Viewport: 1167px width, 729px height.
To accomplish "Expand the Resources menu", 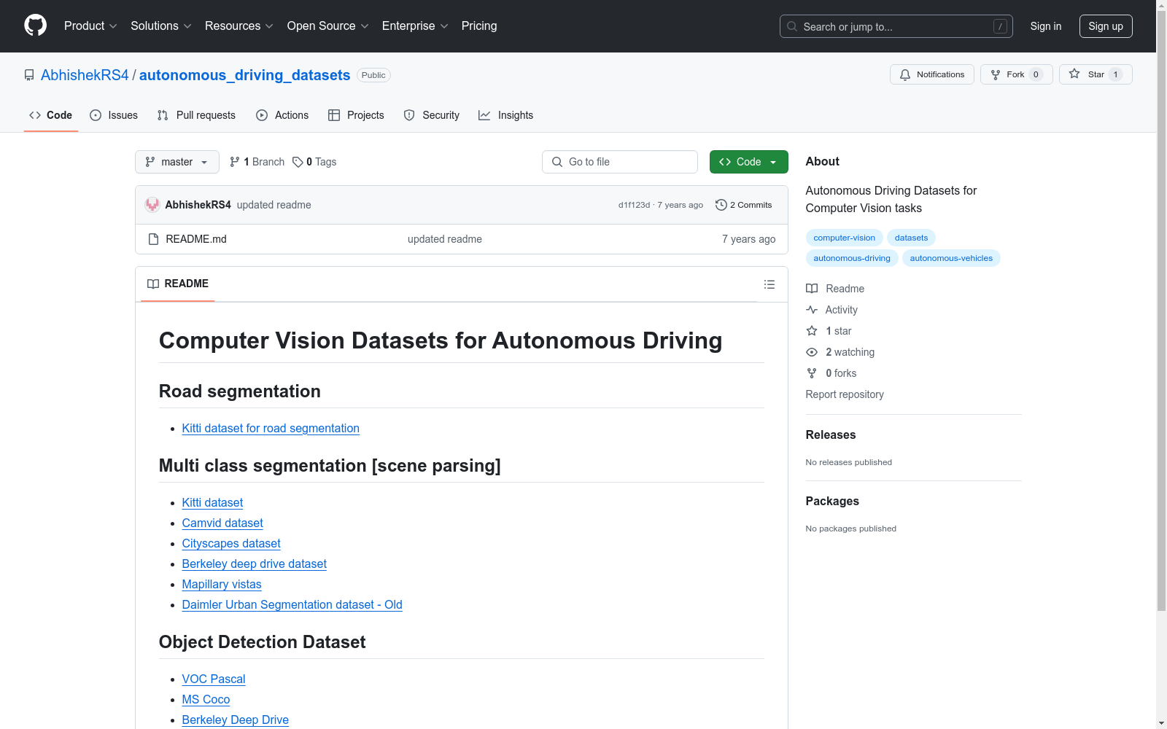I will [239, 26].
